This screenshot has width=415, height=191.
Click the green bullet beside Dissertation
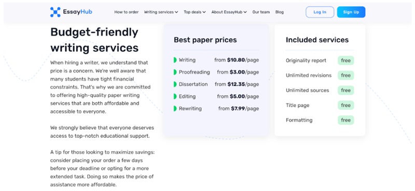[175, 84]
